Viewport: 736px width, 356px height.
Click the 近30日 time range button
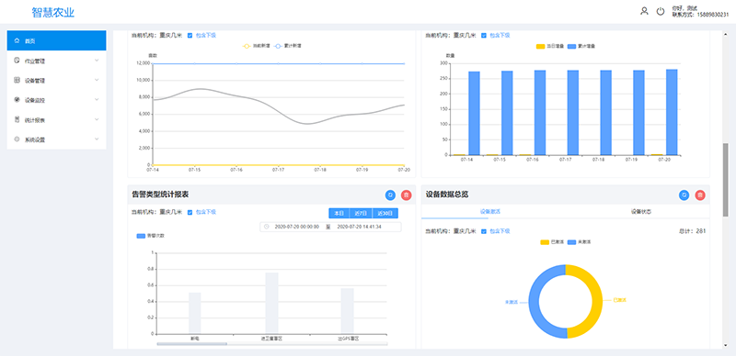[385, 213]
